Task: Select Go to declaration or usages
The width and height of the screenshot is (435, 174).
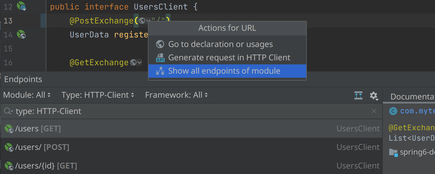Action: coord(220,44)
